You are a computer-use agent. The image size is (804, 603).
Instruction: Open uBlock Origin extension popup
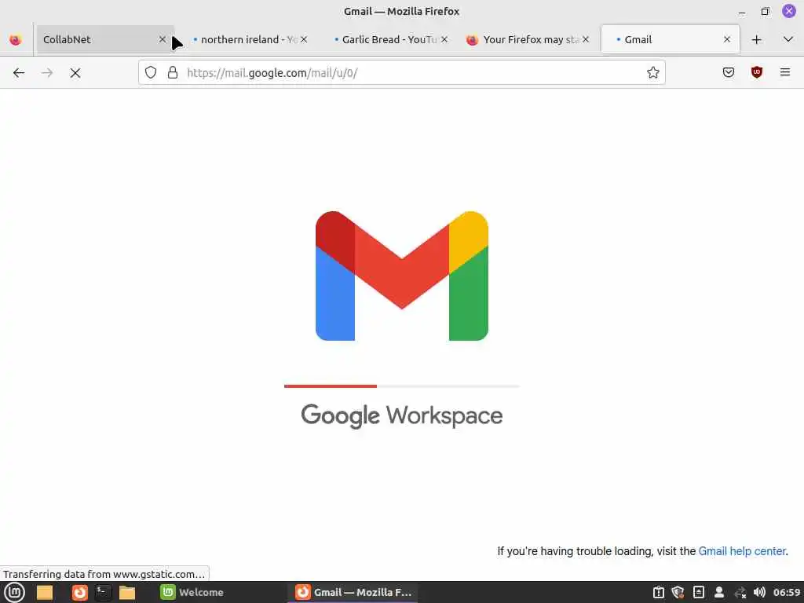click(757, 73)
